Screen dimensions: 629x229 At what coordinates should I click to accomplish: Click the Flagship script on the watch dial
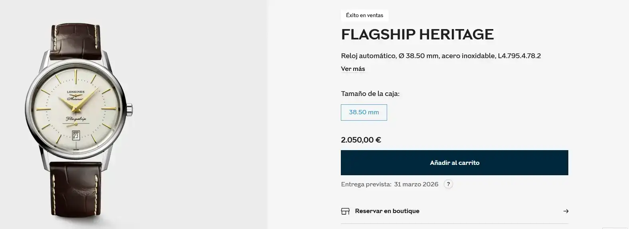[x=76, y=119]
